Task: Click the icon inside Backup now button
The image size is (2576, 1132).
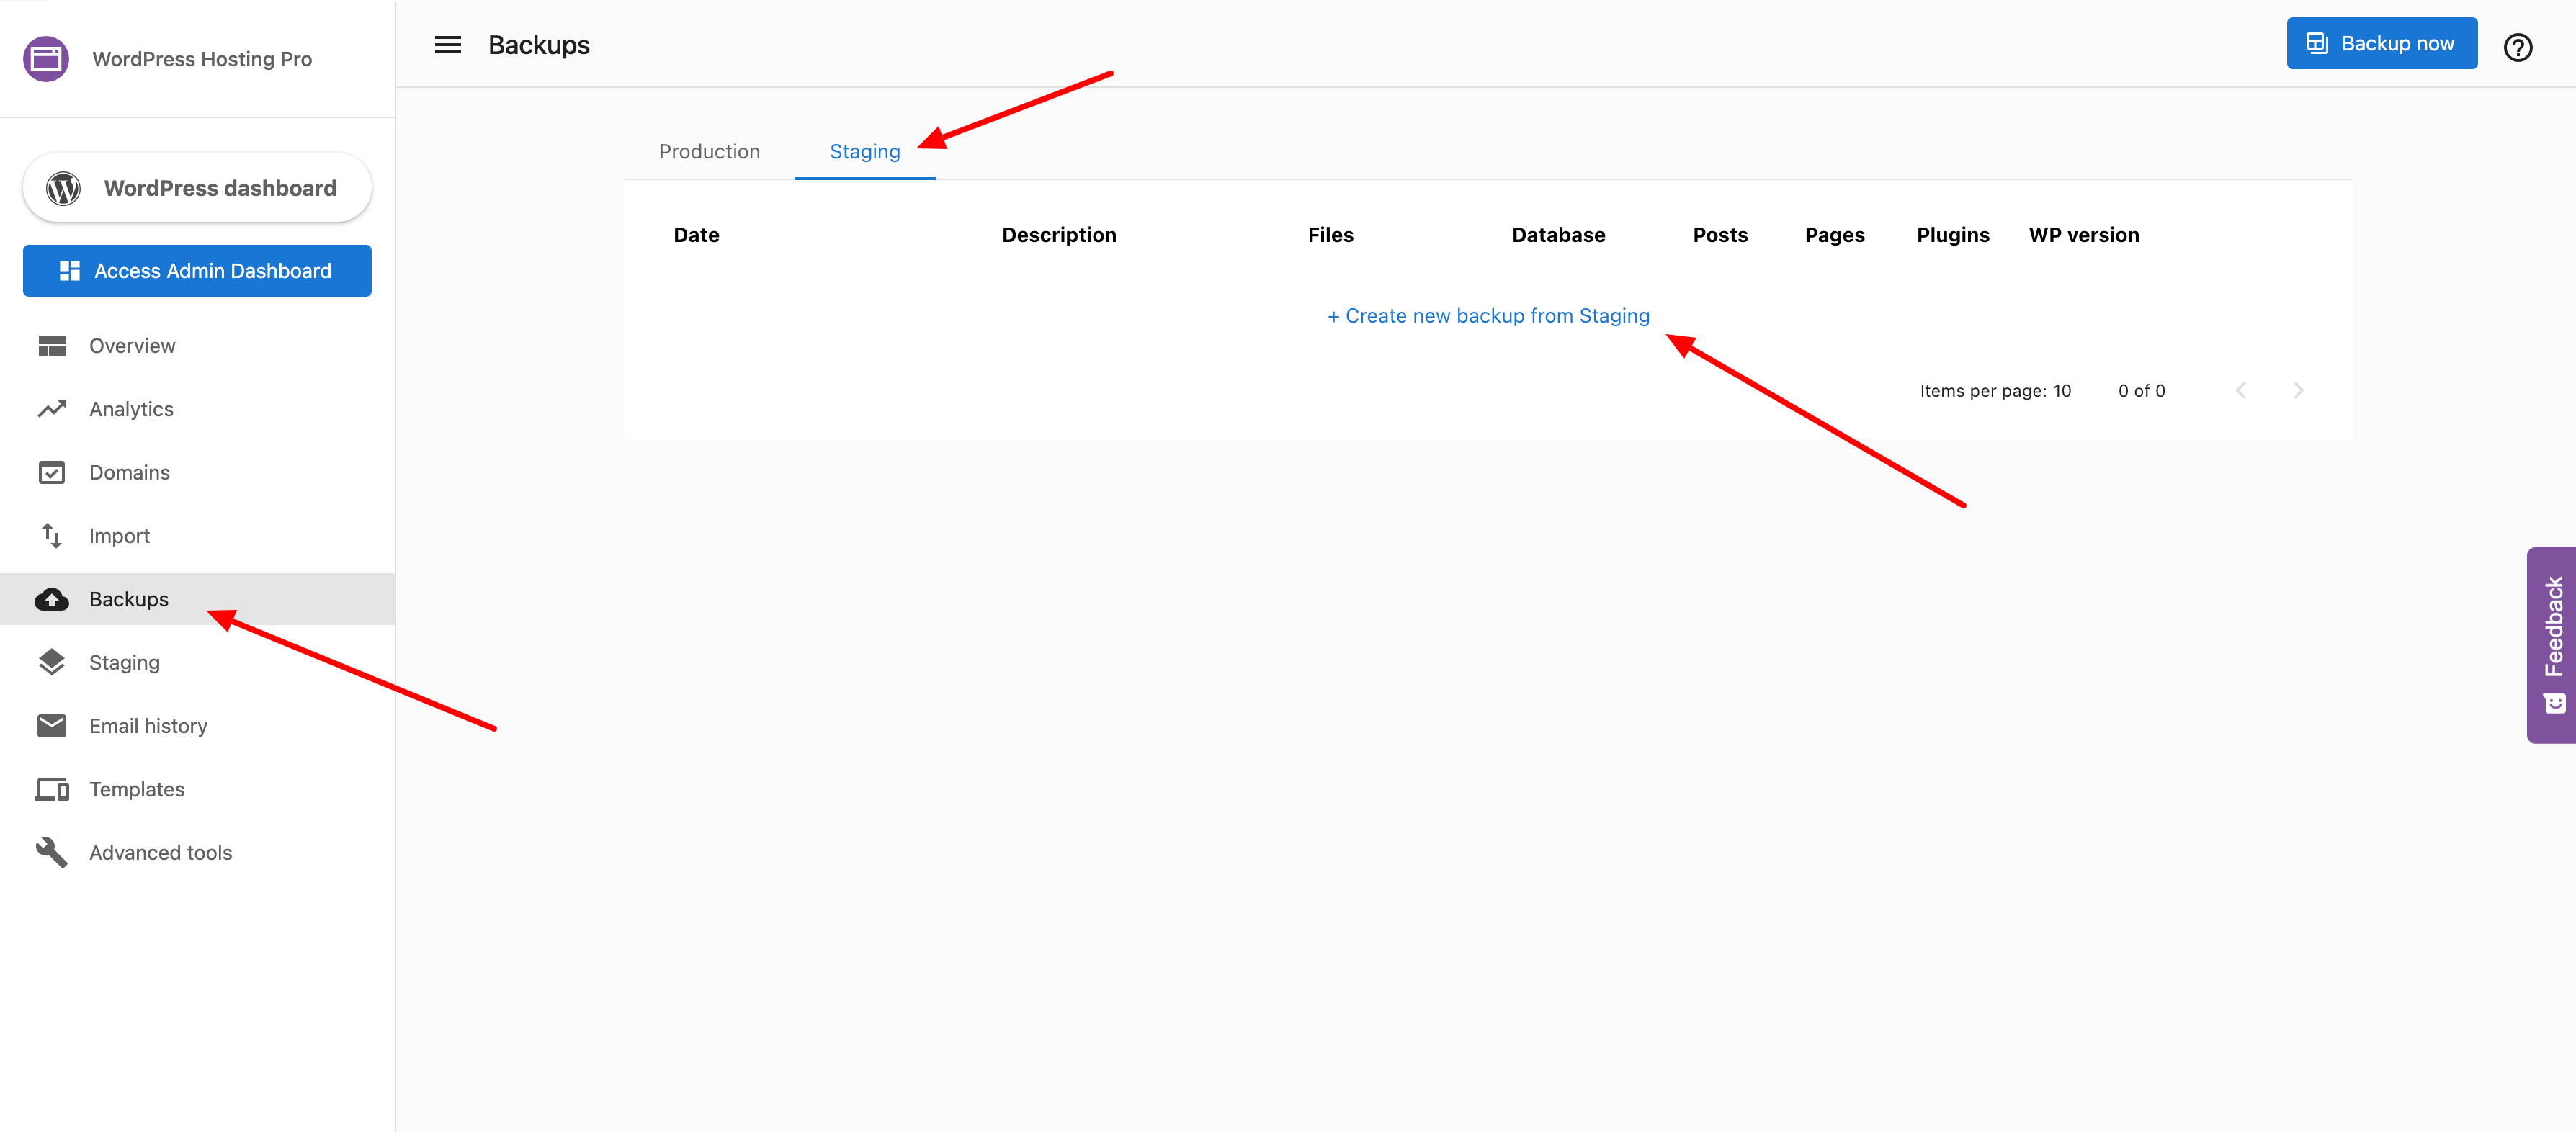Action: click(x=2317, y=43)
